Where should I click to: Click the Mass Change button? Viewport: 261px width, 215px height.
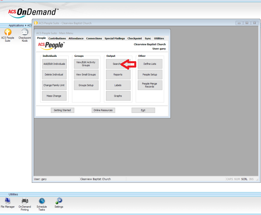pos(54,96)
